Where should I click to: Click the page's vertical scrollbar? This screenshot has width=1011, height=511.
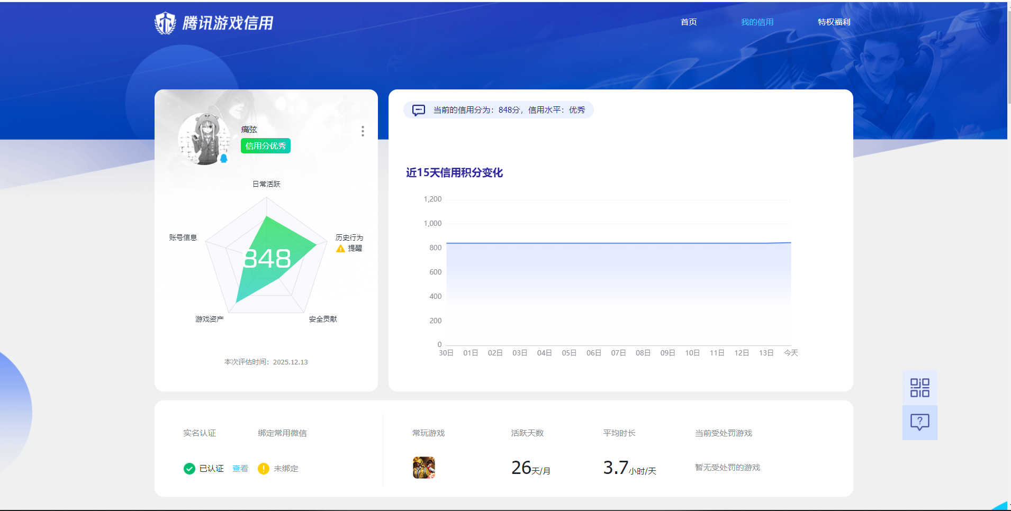click(x=1008, y=53)
